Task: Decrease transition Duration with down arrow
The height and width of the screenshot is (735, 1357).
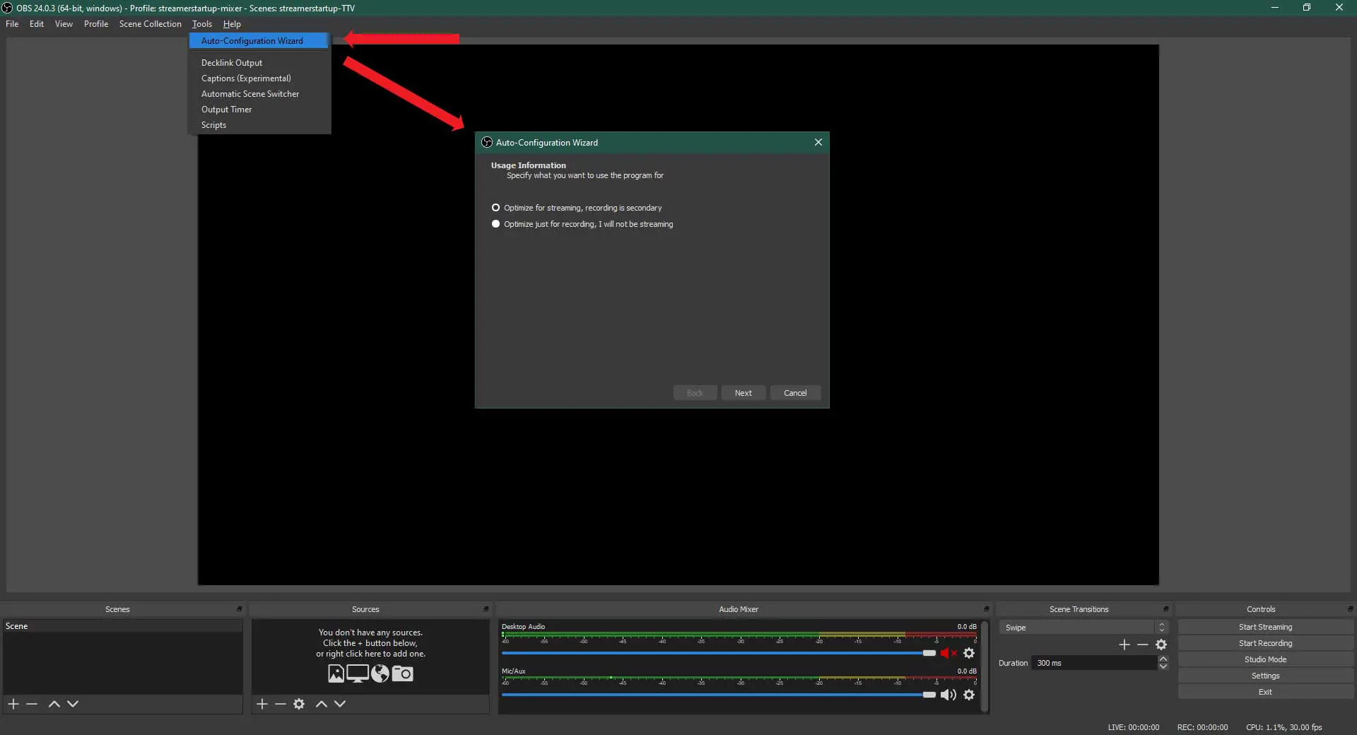Action: [x=1163, y=666]
